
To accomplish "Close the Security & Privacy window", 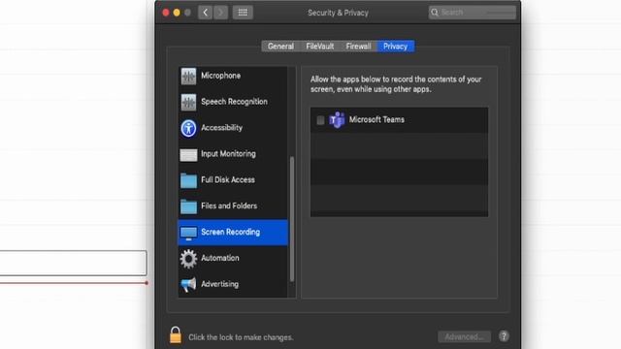I will coord(166,13).
